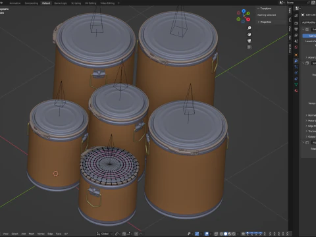This screenshot has width=316, height=237.
Task: Toggle viewport gizmos button
Action: tap(197, 234)
